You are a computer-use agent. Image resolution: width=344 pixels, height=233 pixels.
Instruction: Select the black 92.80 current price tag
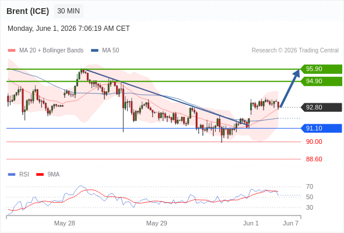click(321, 107)
